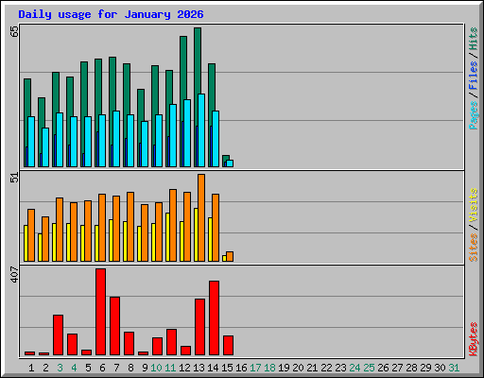The width and height of the screenshot is (484, 378).
Task: Click the tallest orange Sites bar for day 13
Action: pyautogui.click(x=201, y=217)
